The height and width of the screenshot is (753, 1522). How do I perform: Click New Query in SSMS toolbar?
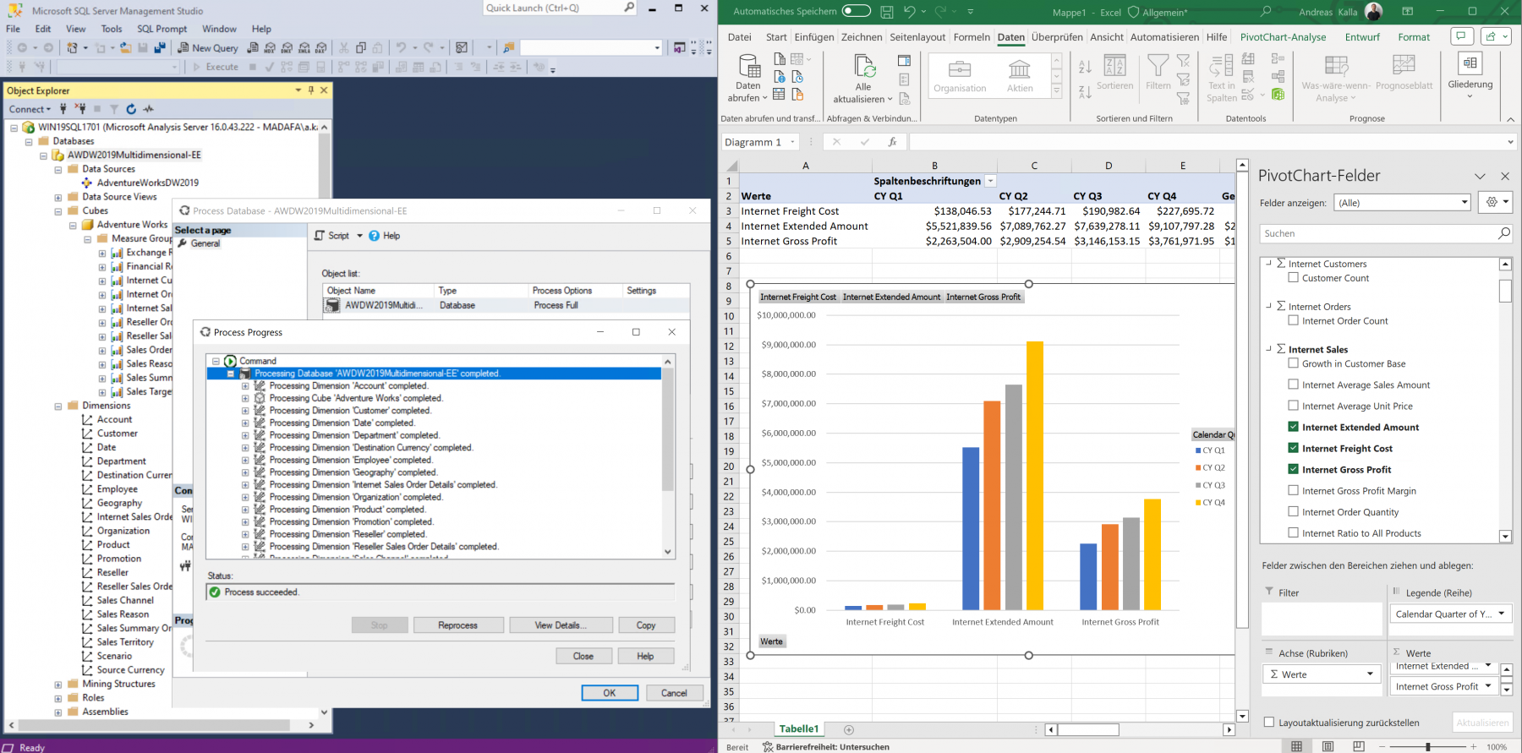pyautogui.click(x=208, y=48)
